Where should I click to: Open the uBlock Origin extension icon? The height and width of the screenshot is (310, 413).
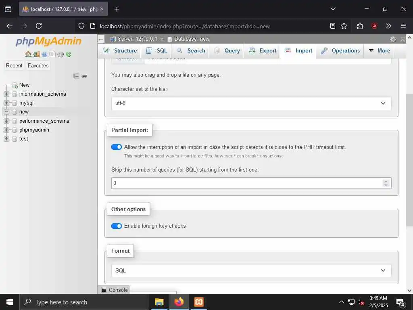[x=374, y=26]
